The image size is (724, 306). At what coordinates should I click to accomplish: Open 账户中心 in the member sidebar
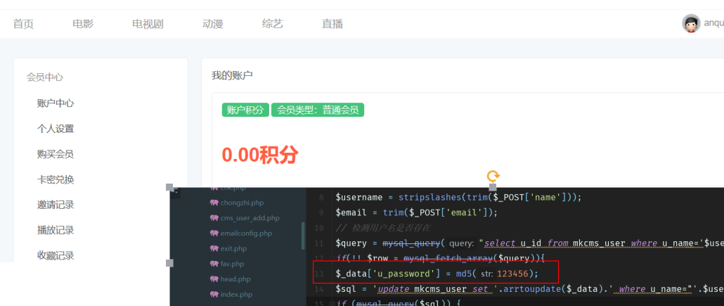(56, 103)
